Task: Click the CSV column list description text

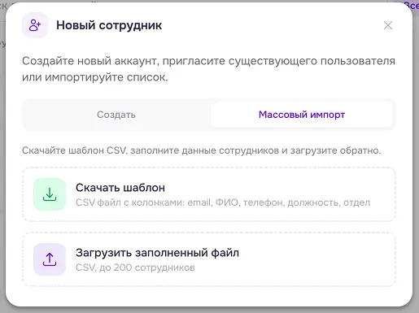Action: click(223, 202)
